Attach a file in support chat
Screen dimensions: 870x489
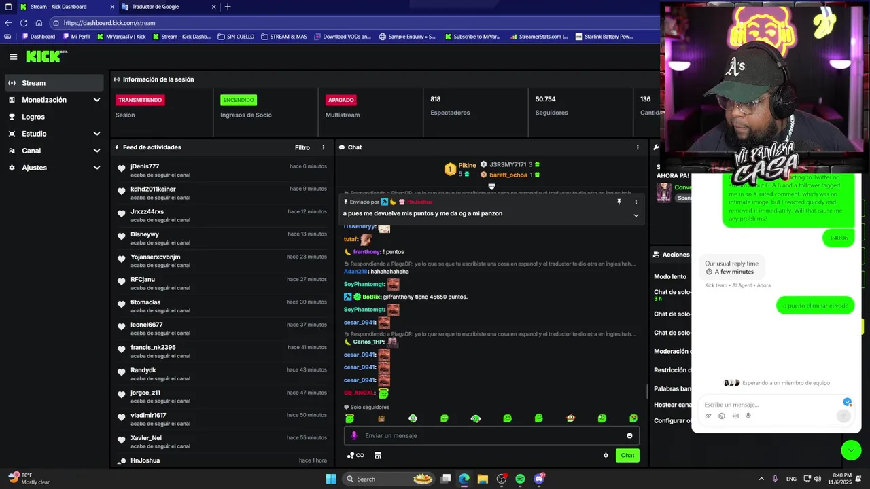(708, 416)
